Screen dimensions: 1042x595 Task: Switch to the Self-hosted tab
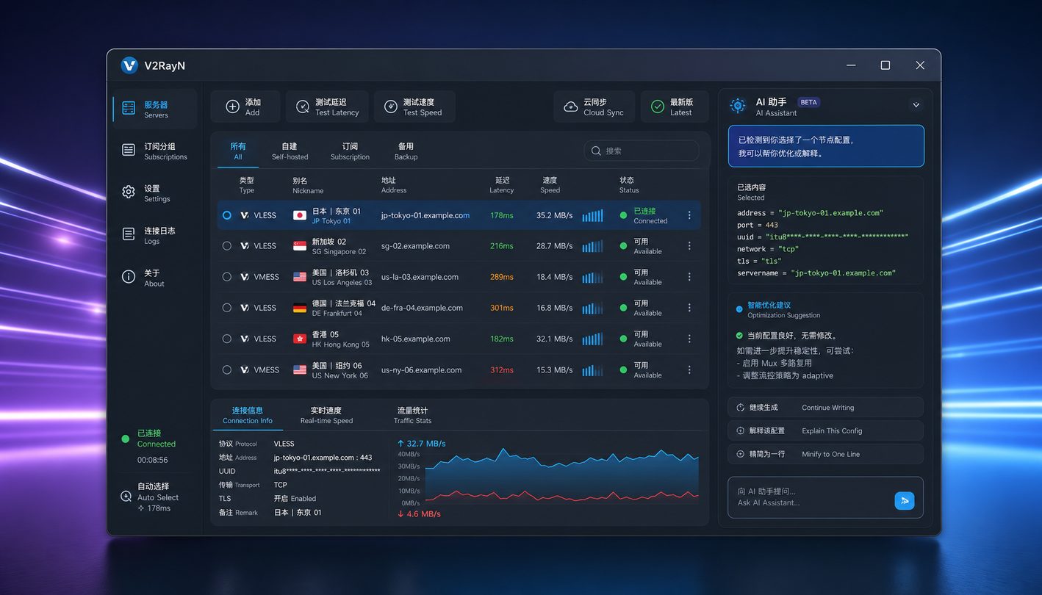point(290,151)
